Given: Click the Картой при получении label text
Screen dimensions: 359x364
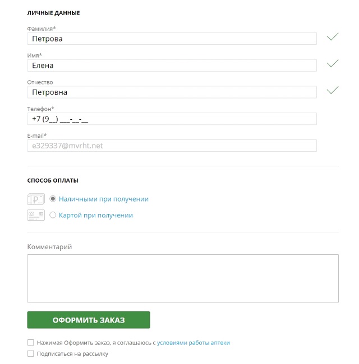Looking at the screenshot, I should click(x=95, y=215).
